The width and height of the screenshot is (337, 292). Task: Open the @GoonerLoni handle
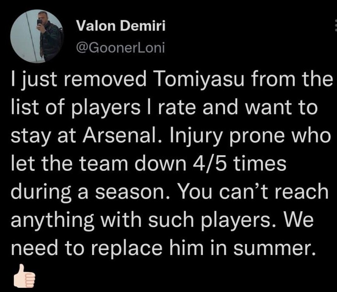(x=120, y=48)
